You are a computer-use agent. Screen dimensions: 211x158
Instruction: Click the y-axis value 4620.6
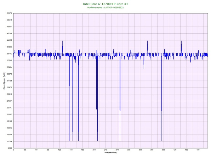[x=9, y=33]
